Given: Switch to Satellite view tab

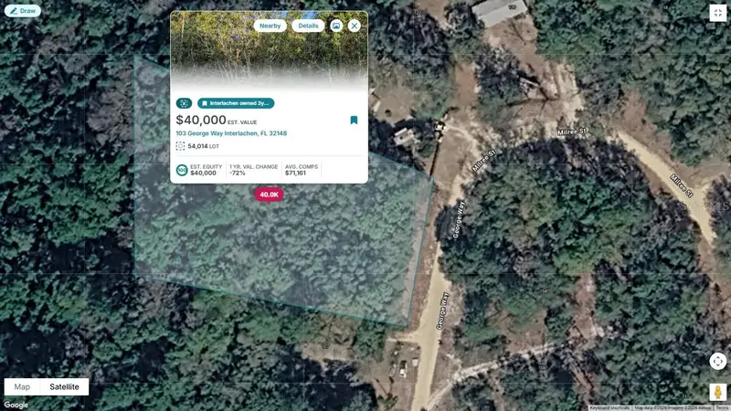Looking at the screenshot, I should [64, 386].
